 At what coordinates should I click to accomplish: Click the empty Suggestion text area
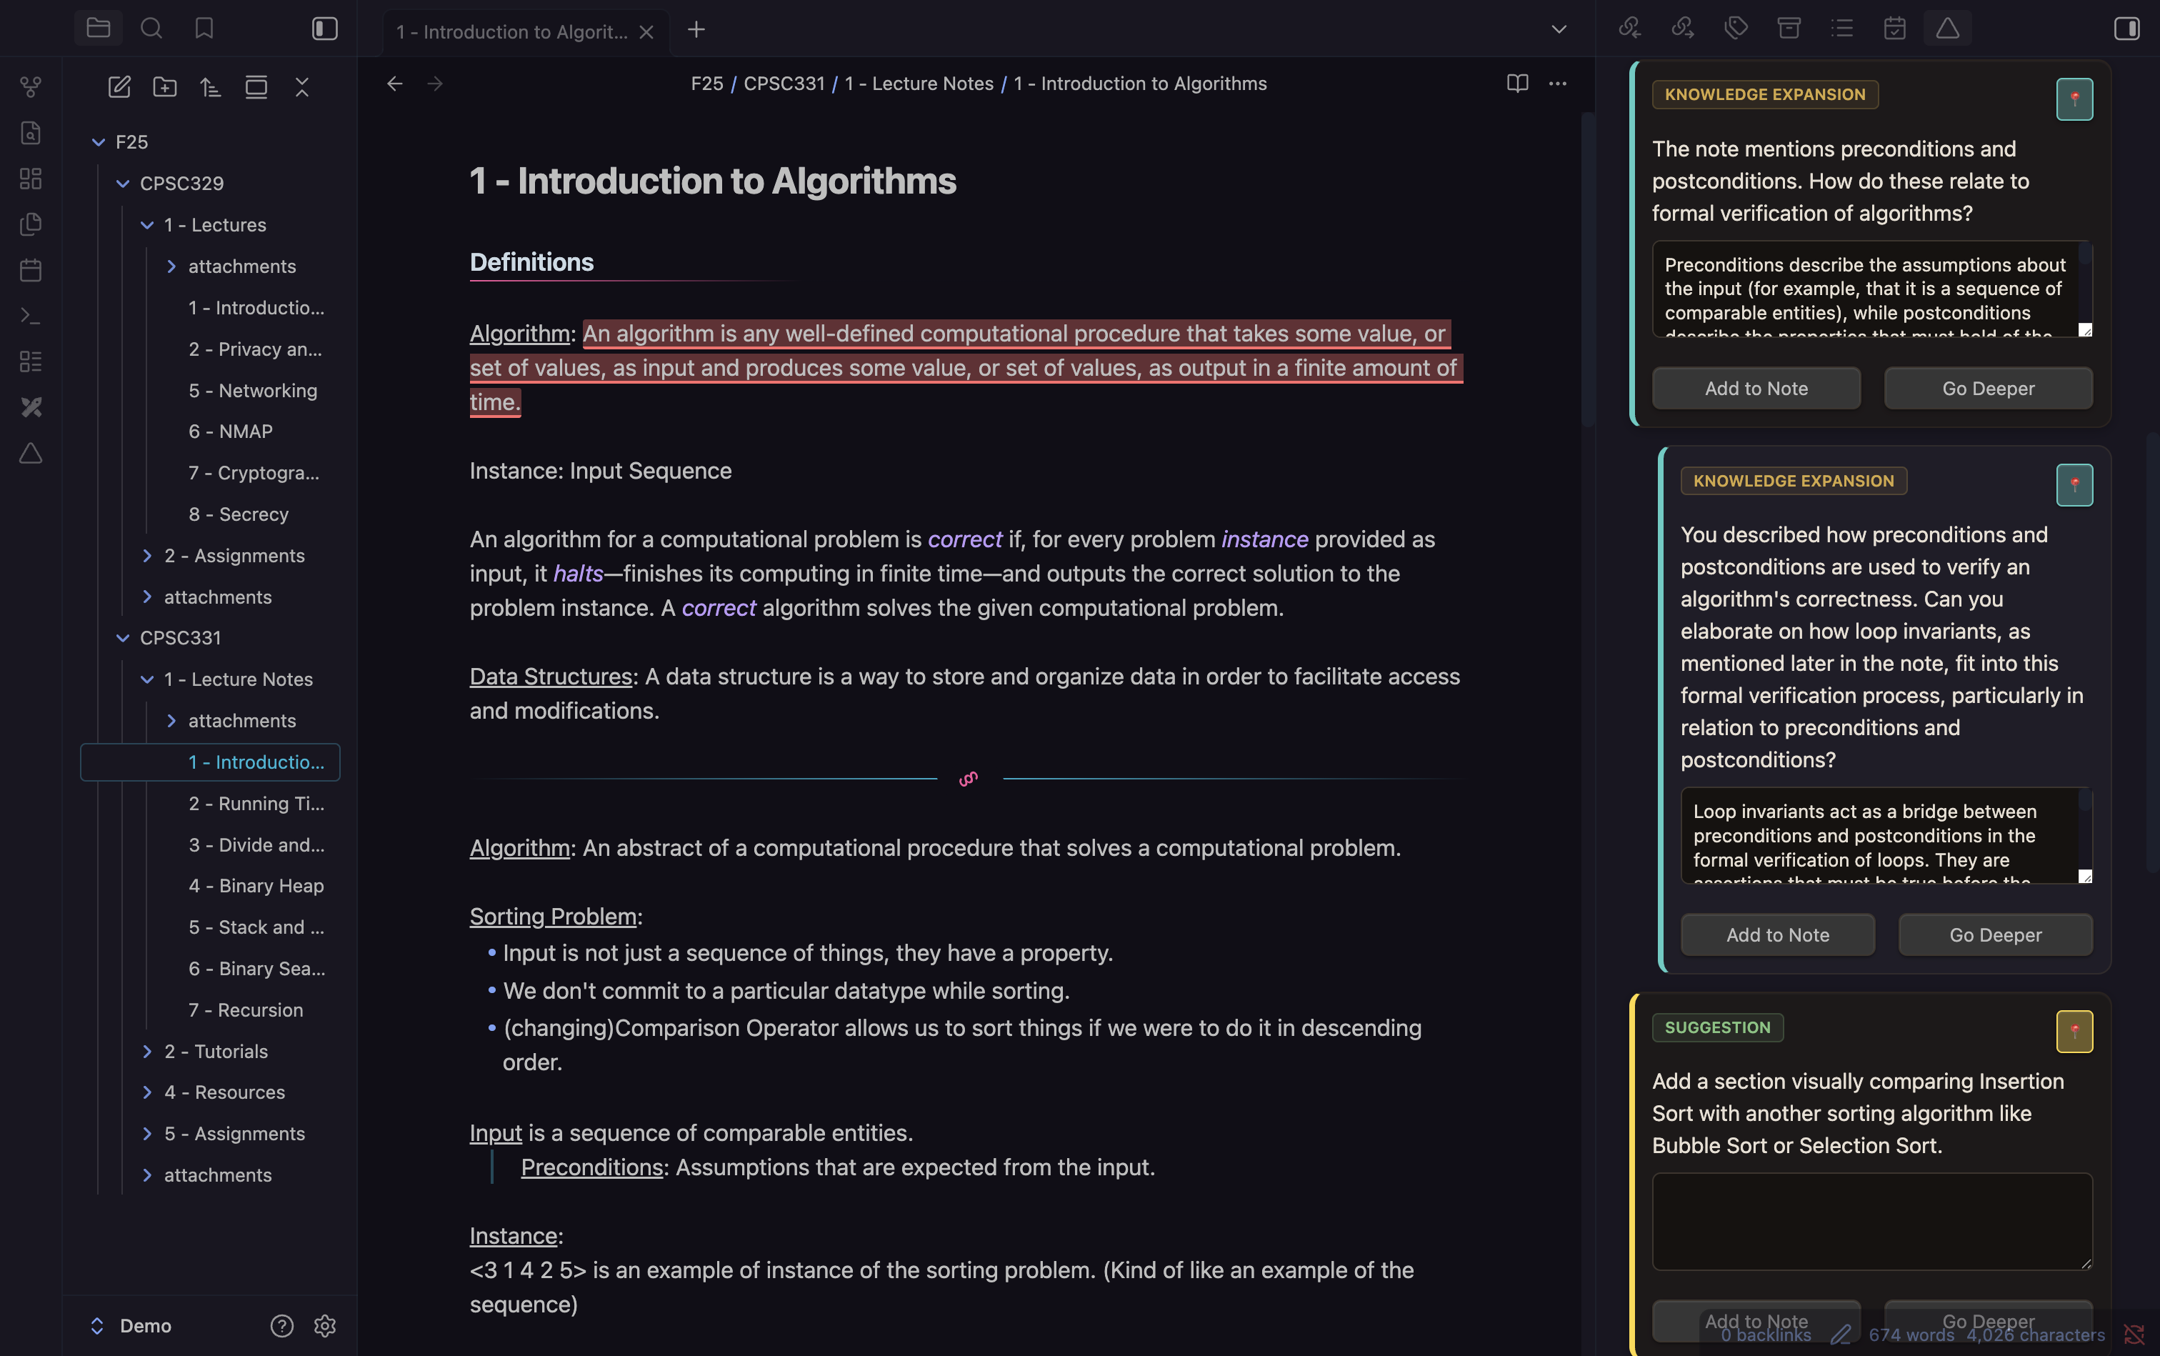(1871, 1220)
